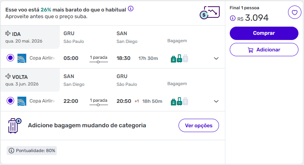Click the outbound '1 parada' stop indicator

(x=98, y=58)
